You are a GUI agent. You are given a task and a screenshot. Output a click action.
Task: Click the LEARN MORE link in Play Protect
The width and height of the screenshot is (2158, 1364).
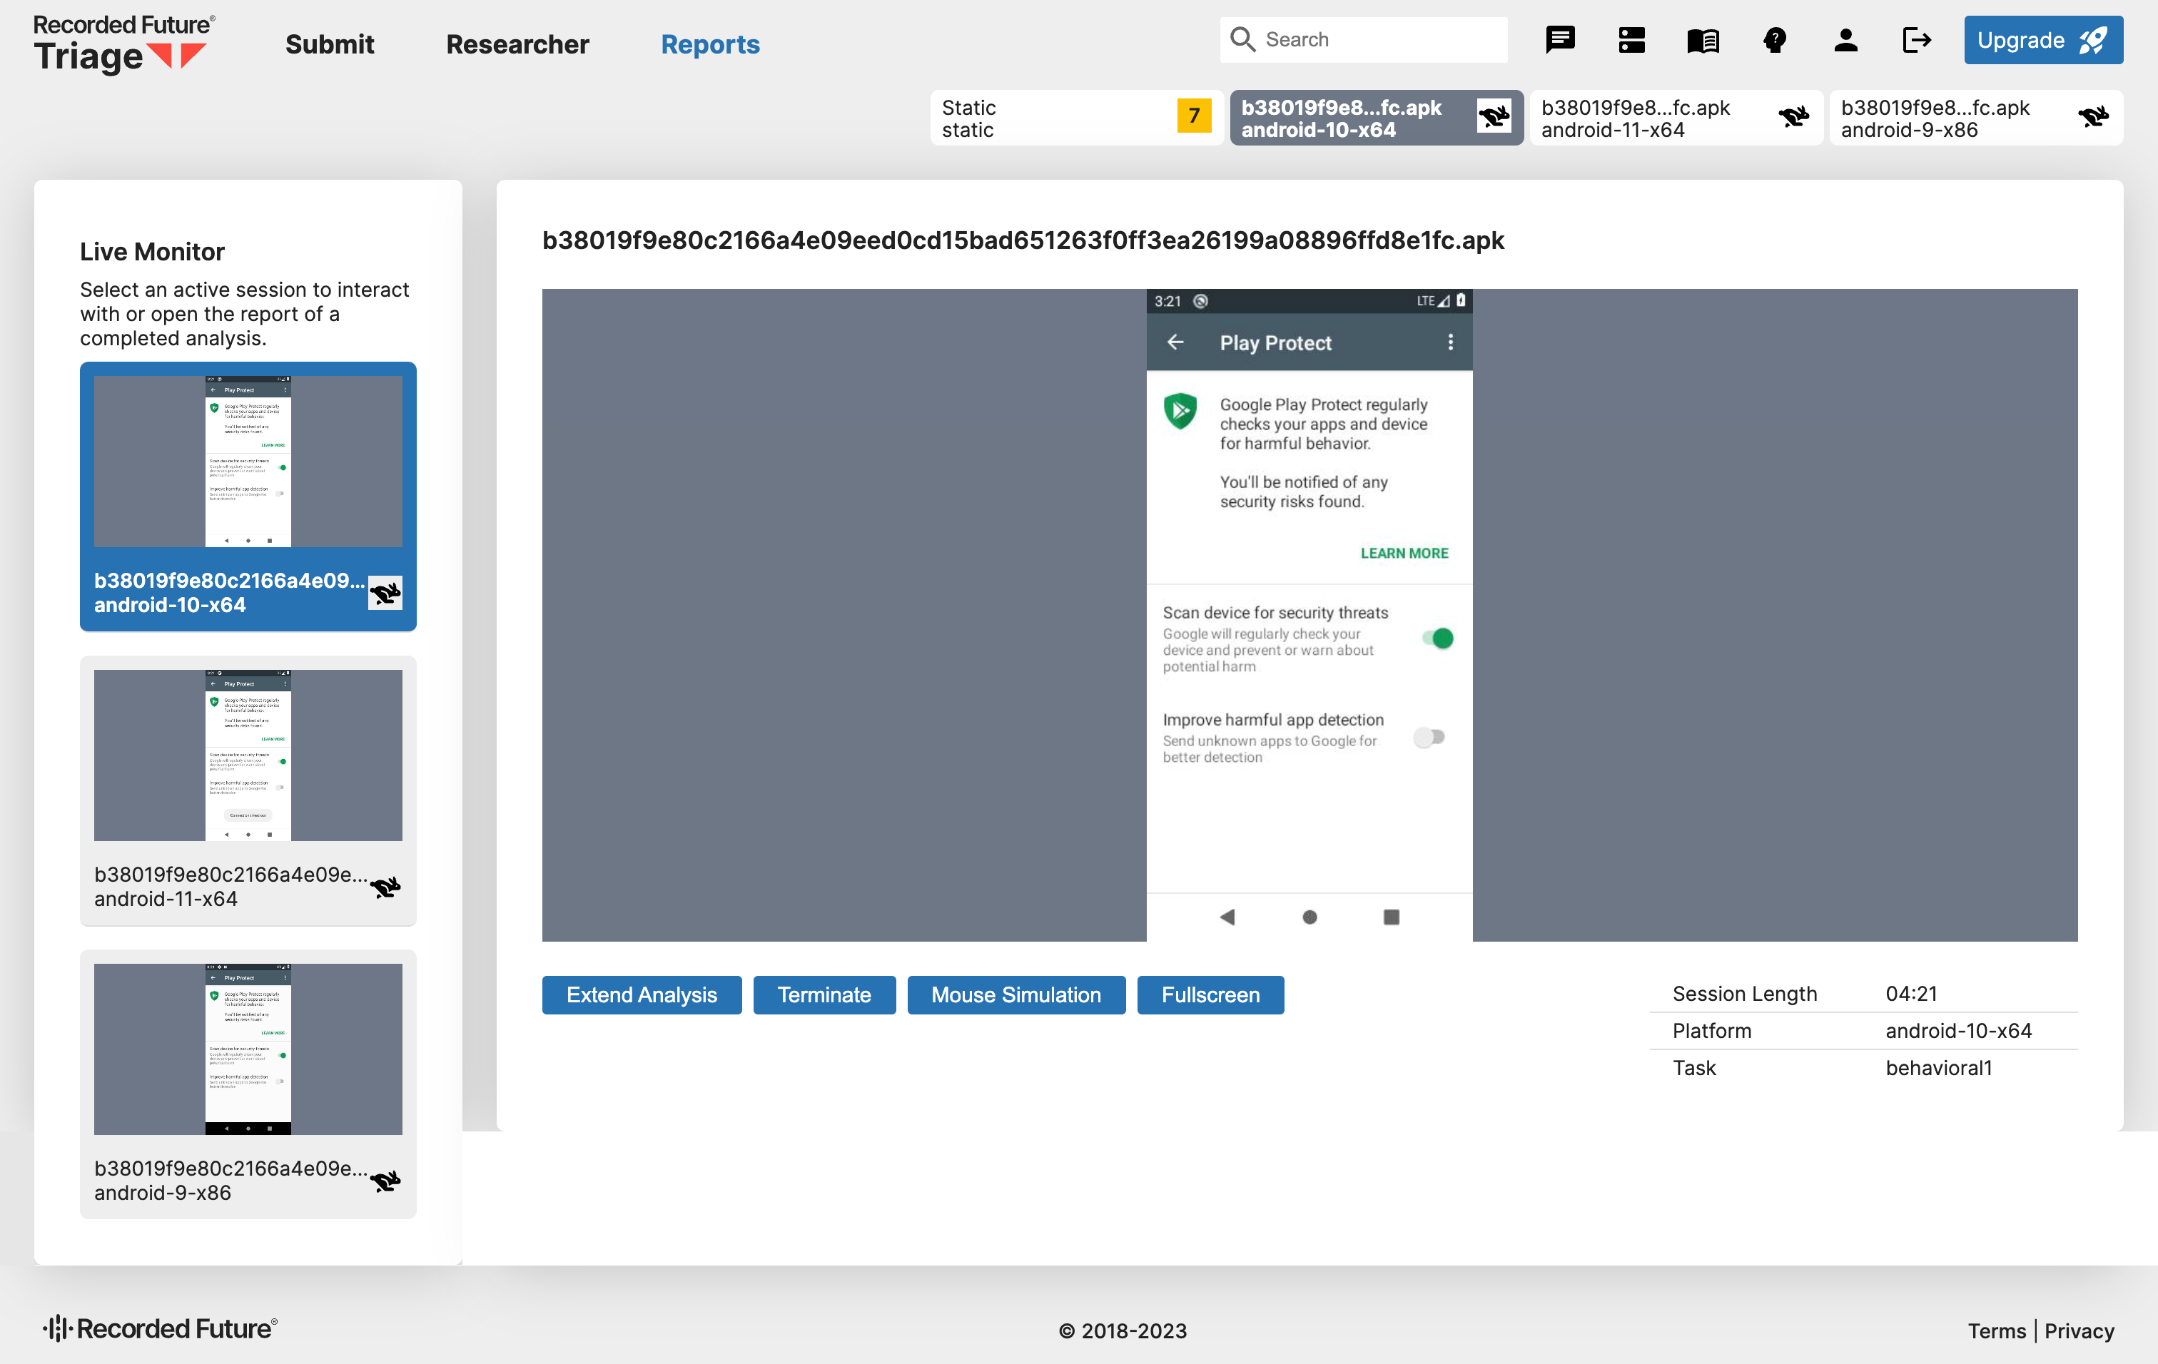(1402, 553)
